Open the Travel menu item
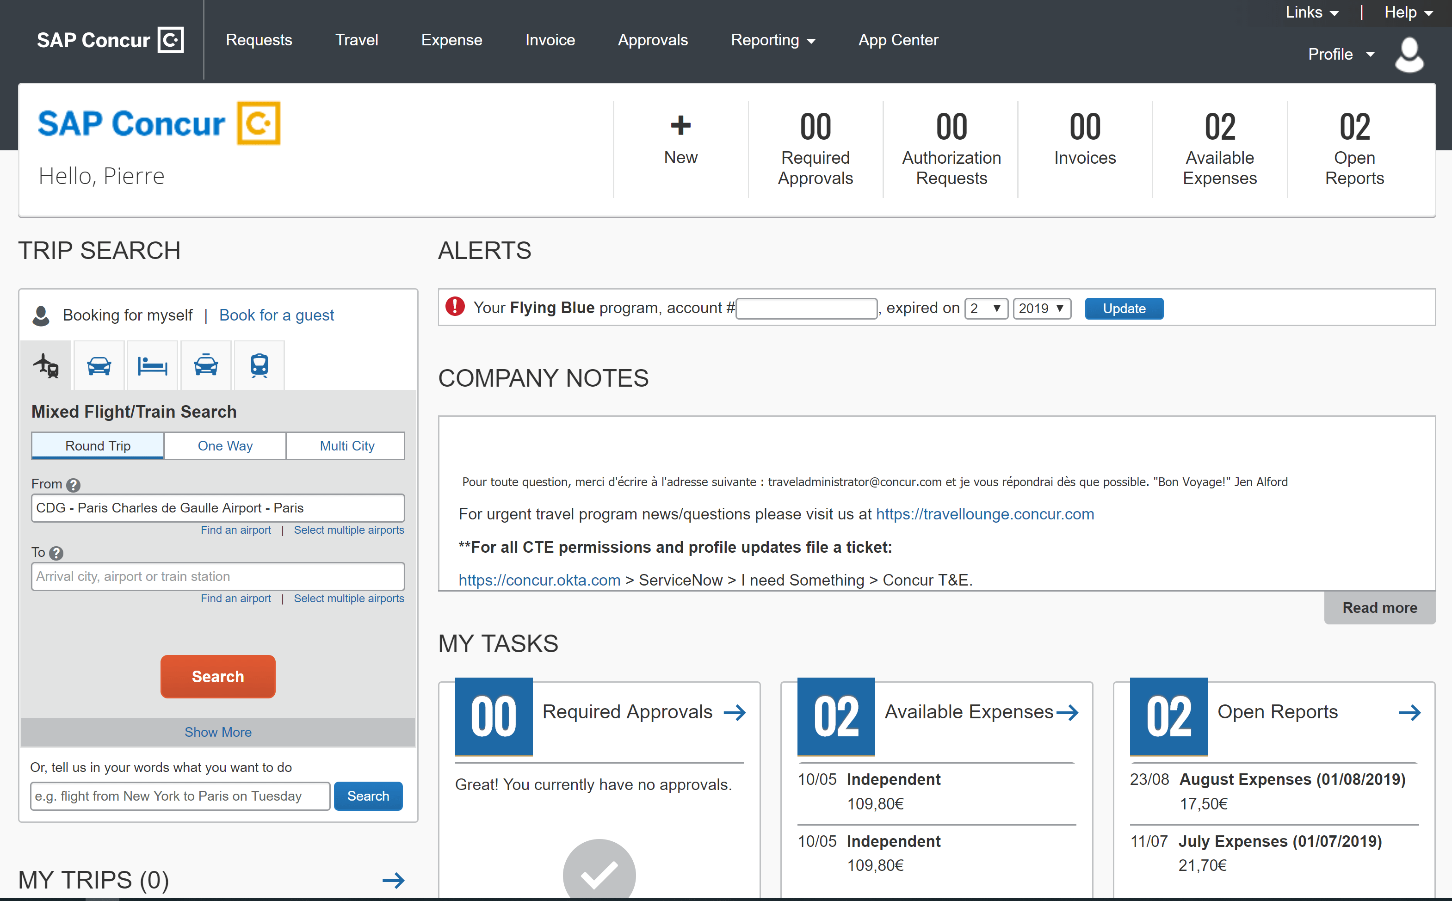 (356, 40)
